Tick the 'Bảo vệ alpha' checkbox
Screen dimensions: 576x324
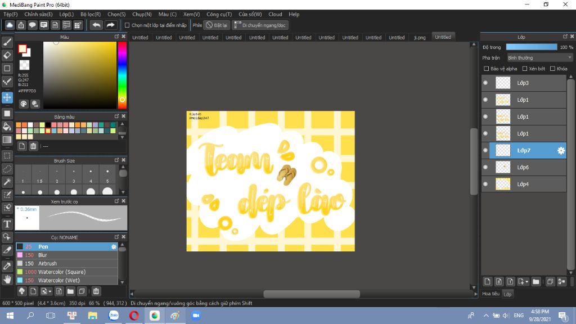(x=487, y=69)
